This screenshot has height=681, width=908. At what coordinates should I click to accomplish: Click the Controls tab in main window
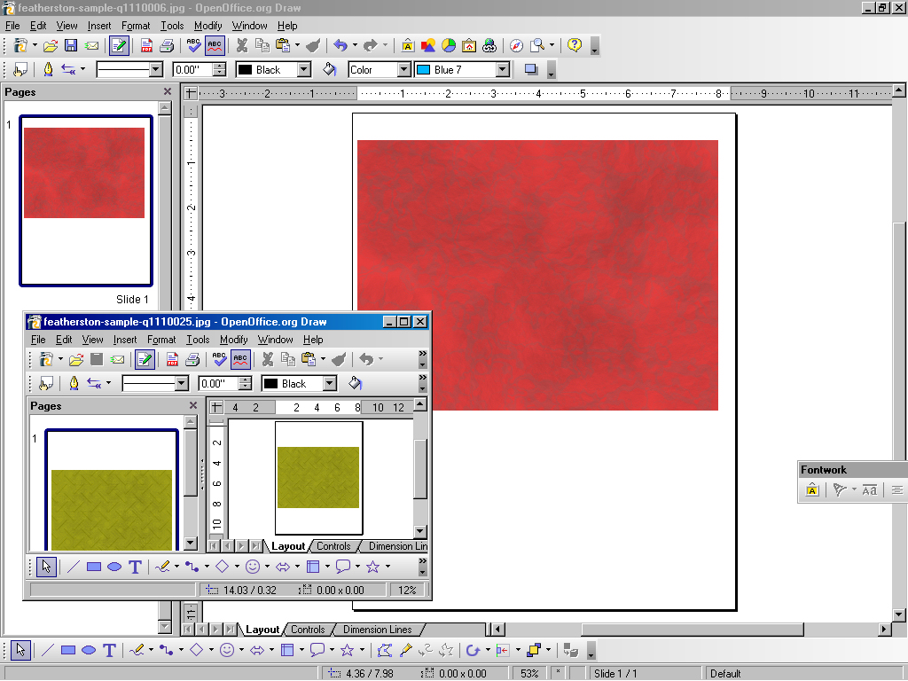[x=308, y=630]
